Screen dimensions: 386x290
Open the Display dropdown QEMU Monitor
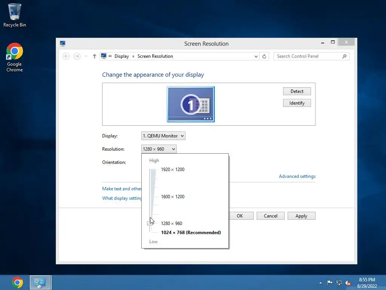coord(163,136)
